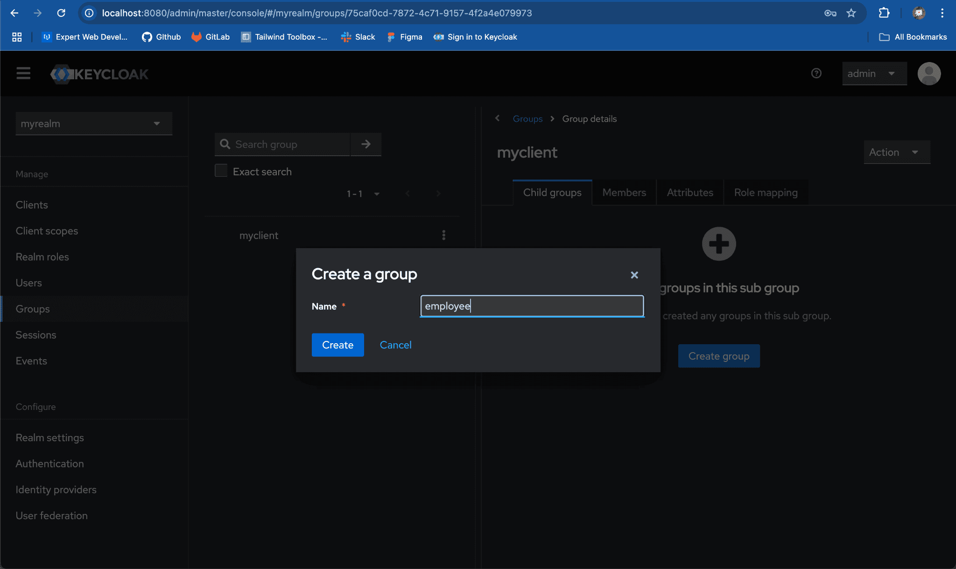Open Realm roles in sidebar

click(42, 257)
